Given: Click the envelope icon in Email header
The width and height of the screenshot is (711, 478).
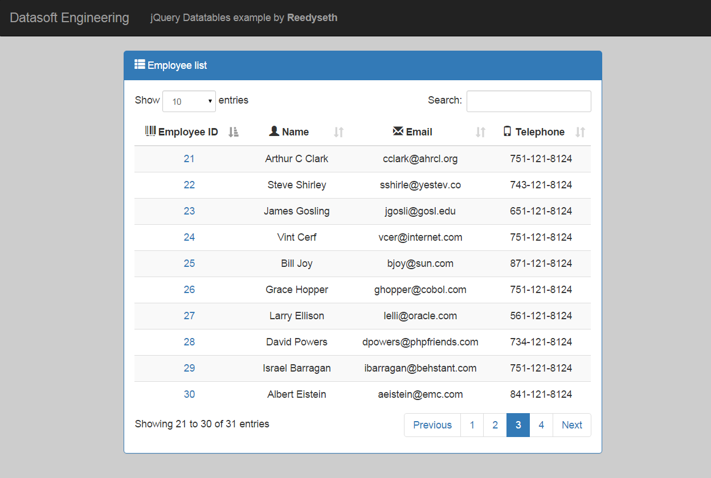Looking at the screenshot, I should 398,131.
